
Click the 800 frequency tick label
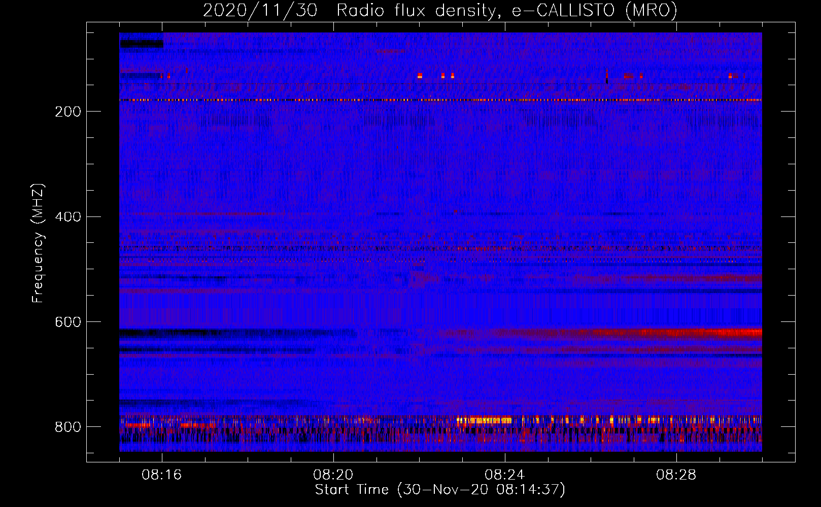[67, 427]
